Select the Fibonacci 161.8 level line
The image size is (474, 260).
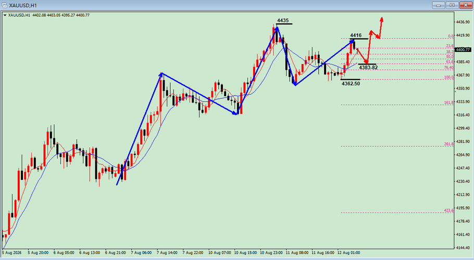click(x=397, y=105)
